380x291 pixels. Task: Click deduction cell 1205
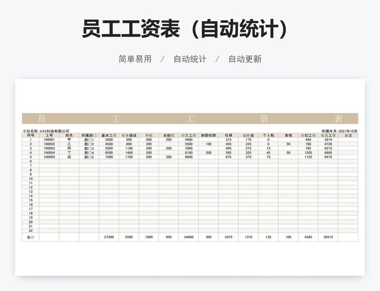(308, 153)
